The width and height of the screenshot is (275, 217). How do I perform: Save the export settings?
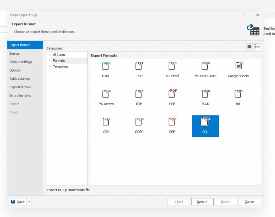(x=18, y=202)
